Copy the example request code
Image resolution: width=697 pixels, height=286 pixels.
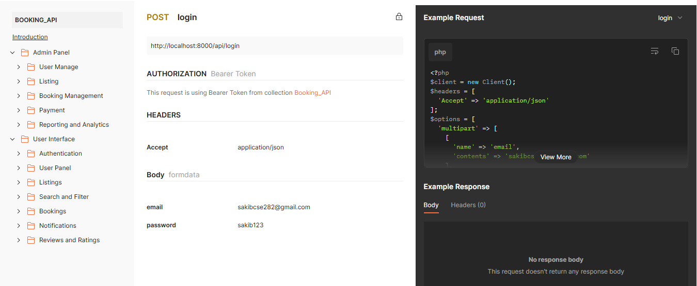click(675, 51)
